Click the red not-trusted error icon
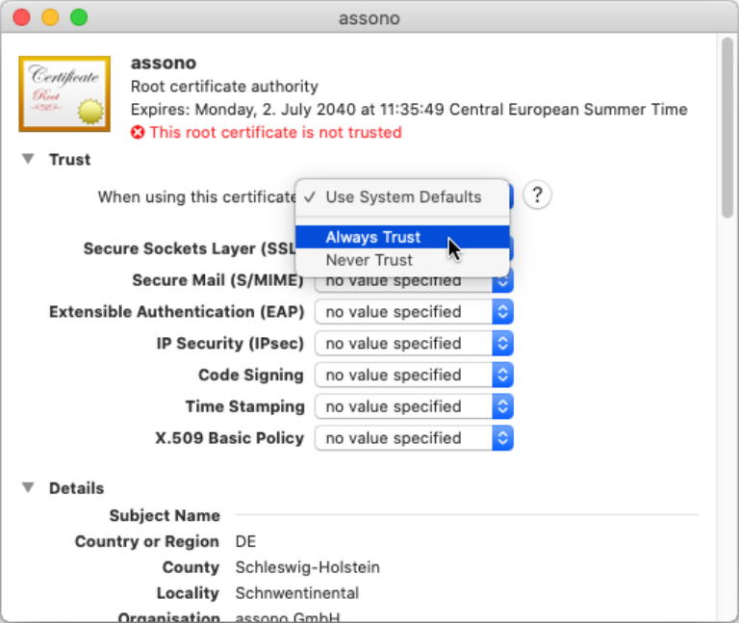The height and width of the screenshot is (623, 739). point(138,133)
